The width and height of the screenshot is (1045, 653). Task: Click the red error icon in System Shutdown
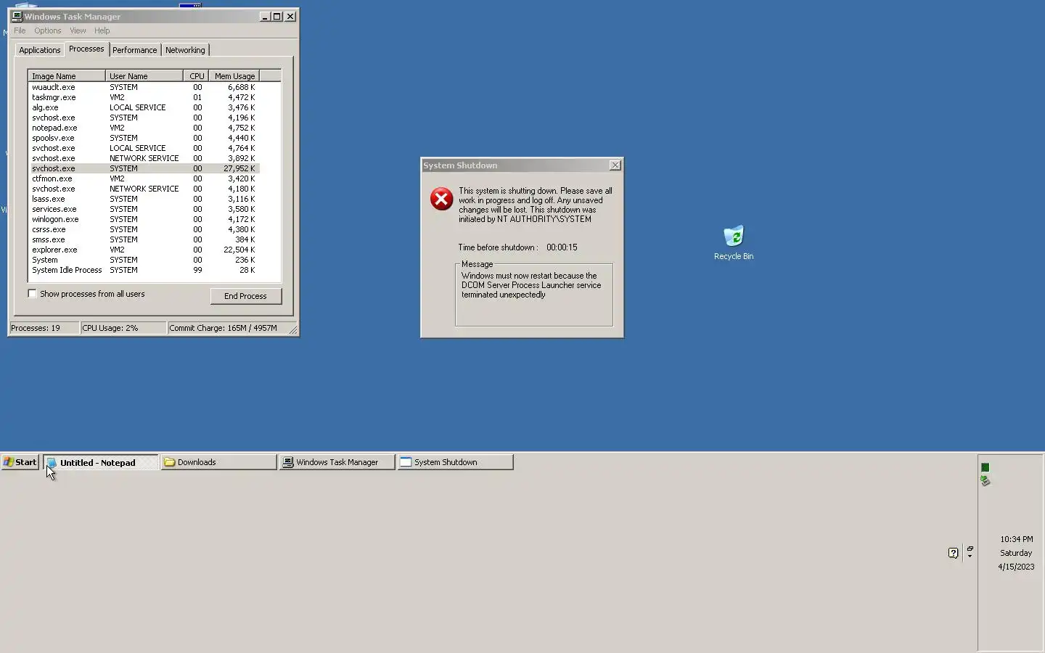point(441,199)
